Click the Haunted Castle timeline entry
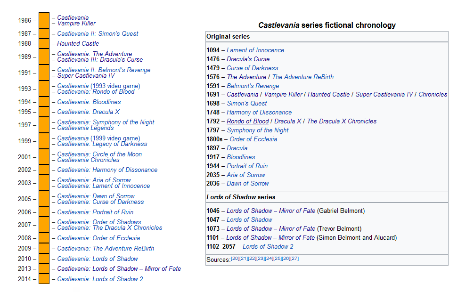The height and width of the screenshot is (292, 474). 78,43
